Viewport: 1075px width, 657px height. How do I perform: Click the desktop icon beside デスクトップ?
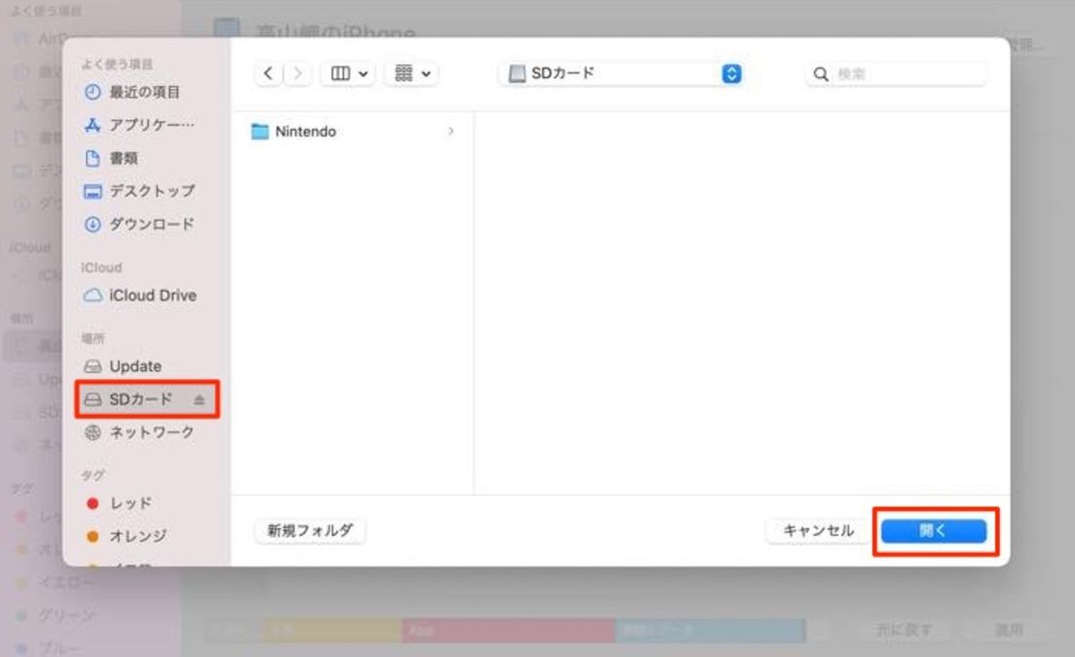93,191
